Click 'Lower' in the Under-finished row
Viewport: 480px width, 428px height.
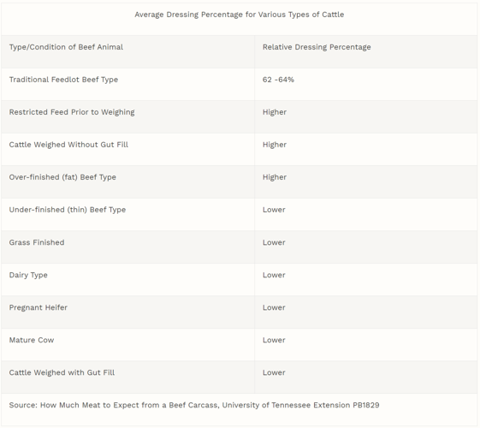point(274,210)
